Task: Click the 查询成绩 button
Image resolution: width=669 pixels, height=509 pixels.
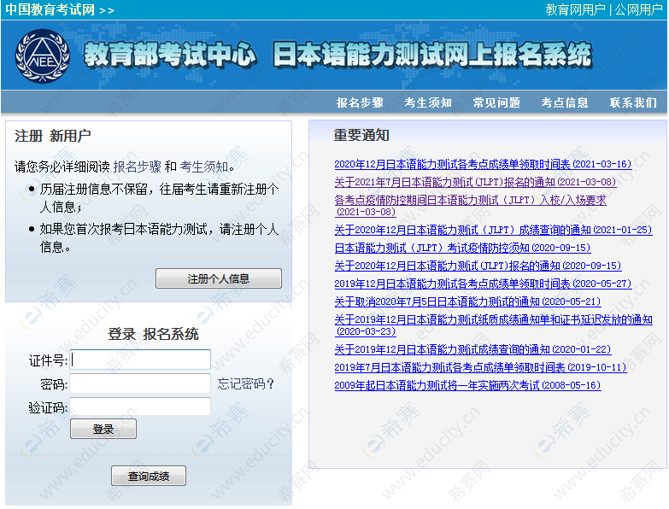Action: (149, 476)
